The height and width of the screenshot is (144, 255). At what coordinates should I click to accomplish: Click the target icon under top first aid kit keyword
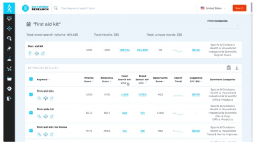pyautogui.click(x=37, y=53)
